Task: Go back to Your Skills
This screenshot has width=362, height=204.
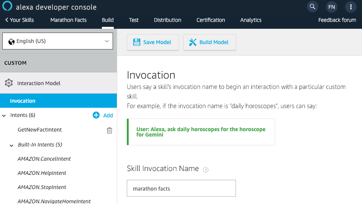Action: pos(20,20)
